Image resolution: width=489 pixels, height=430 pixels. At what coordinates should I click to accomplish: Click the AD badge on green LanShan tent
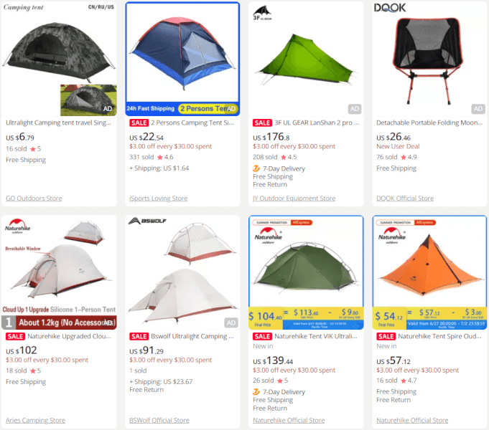pyautogui.click(x=355, y=109)
